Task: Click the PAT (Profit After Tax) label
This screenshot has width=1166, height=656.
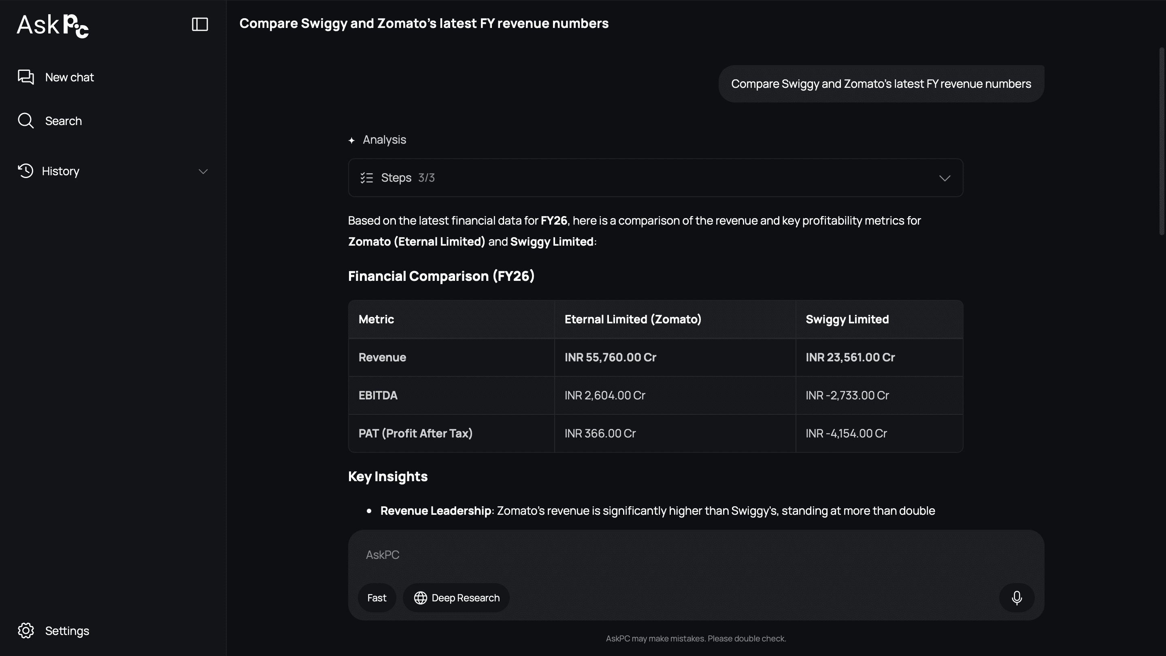Action: pos(415,433)
